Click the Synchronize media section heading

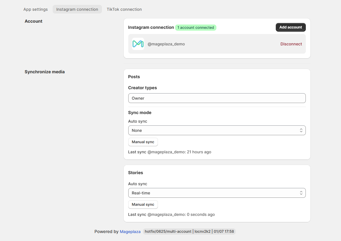[x=45, y=72]
